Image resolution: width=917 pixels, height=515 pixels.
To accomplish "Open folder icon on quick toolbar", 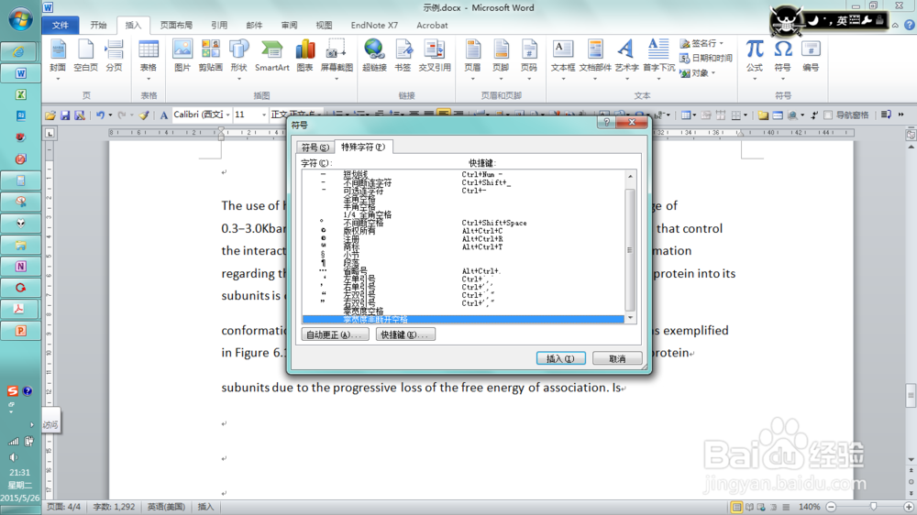I will (50, 115).
